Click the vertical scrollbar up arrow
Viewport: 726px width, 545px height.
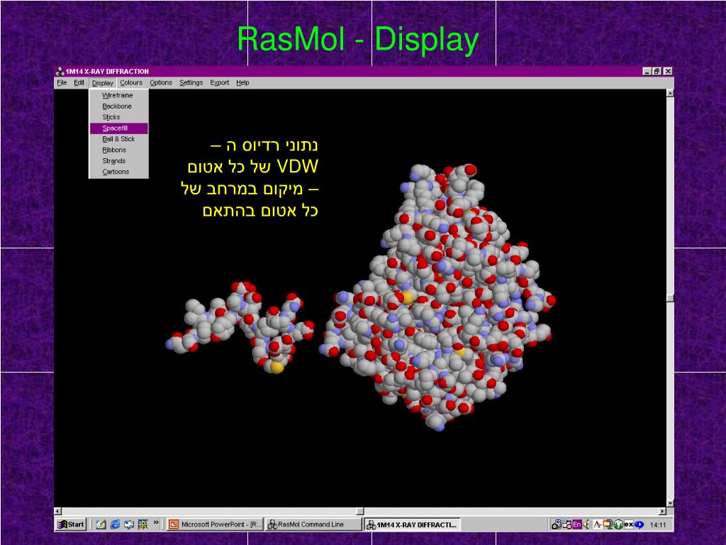click(670, 93)
